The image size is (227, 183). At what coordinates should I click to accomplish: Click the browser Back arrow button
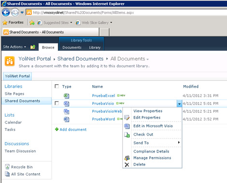[6, 13]
